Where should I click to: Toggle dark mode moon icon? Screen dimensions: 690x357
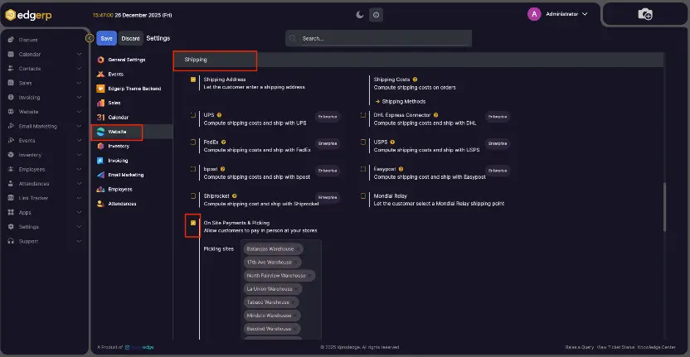pyautogui.click(x=359, y=14)
